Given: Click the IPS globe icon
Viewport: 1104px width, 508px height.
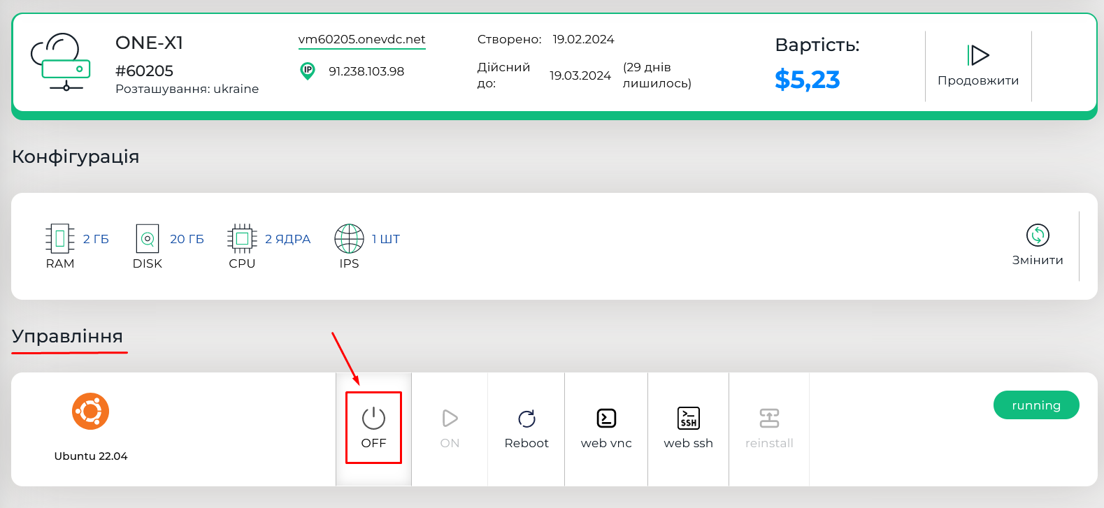Looking at the screenshot, I should (349, 238).
